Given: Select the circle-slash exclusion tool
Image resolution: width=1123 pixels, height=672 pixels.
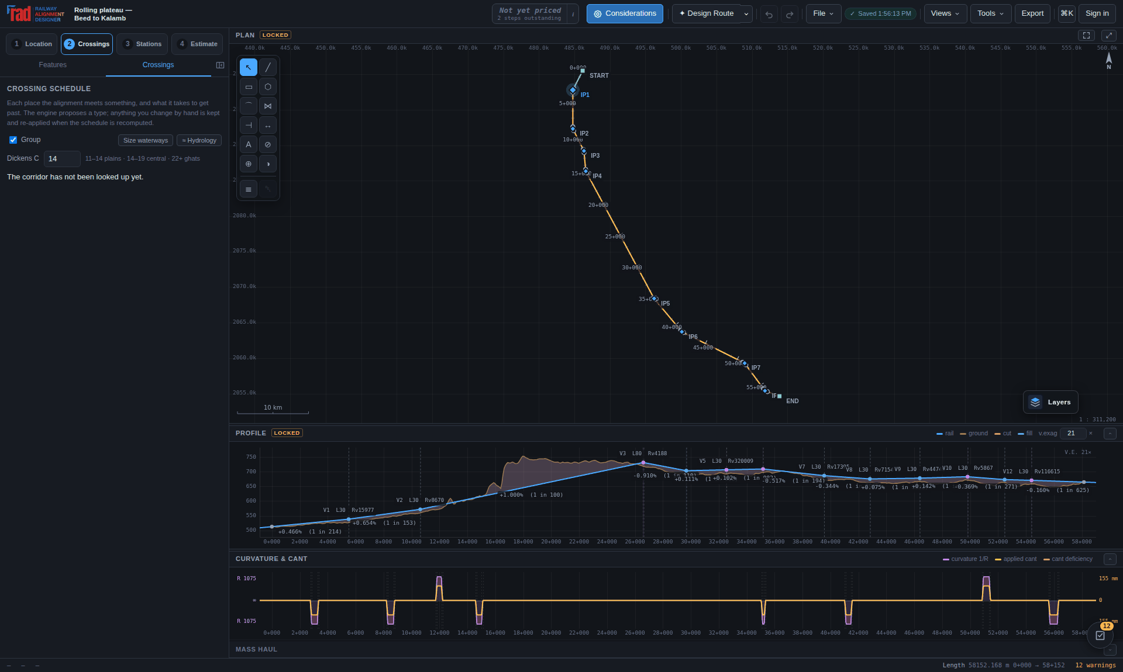Looking at the screenshot, I should click(268, 144).
